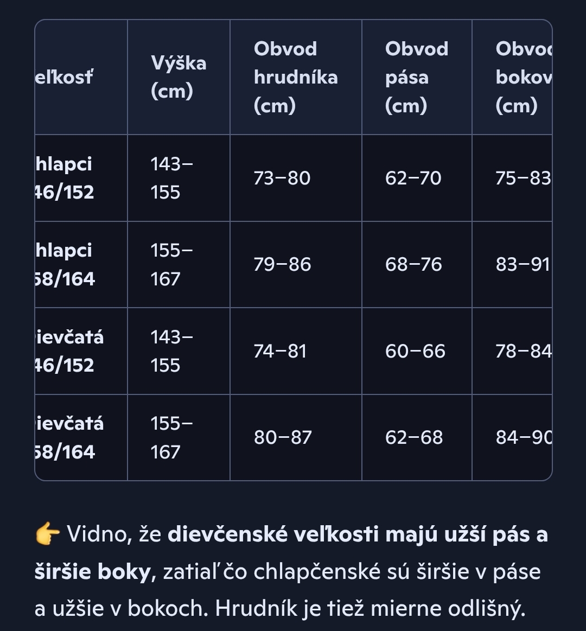The width and height of the screenshot is (586, 631).
Task: Select the Obvod hrudníka (cm) header
Action: click(x=296, y=77)
